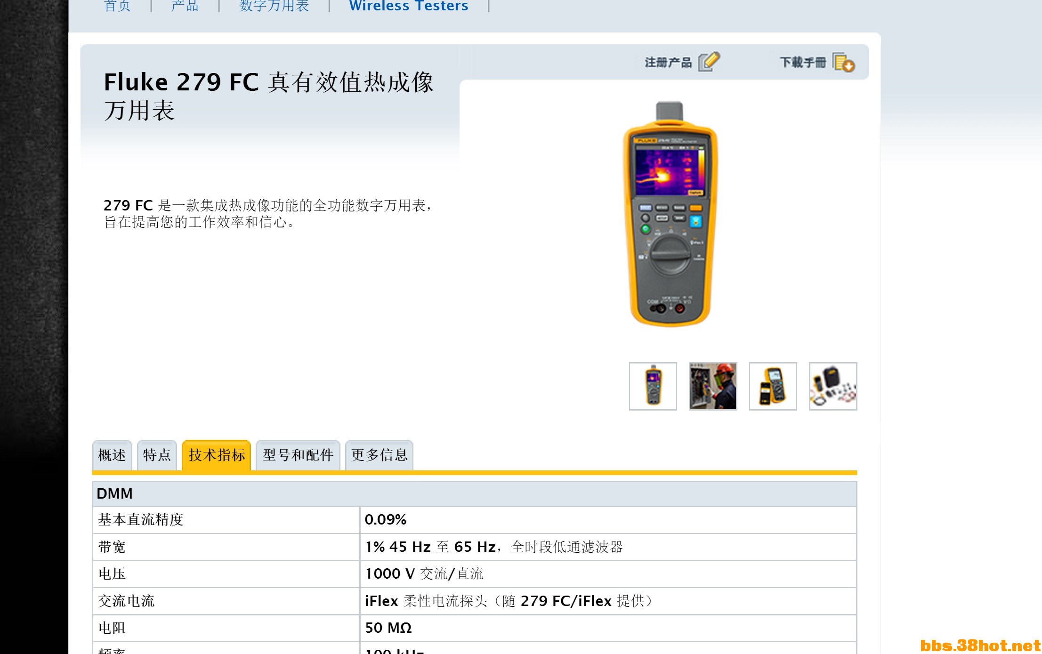Open the Wireless Testers breadcrumb link
Image resolution: width=1042 pixels, height=654 pixels.
(x=409, y=6)
